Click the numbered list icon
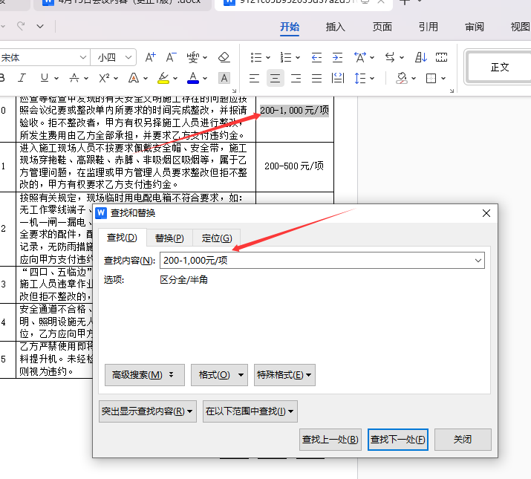The width and height of the screenshot is (531, 479). pos(286,57)
